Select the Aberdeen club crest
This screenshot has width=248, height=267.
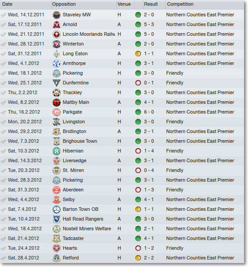[x=57, y=190]
